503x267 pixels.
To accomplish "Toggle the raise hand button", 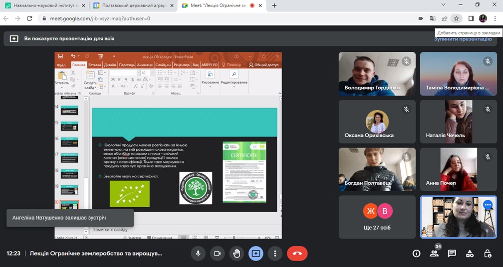I will (237, 254).
